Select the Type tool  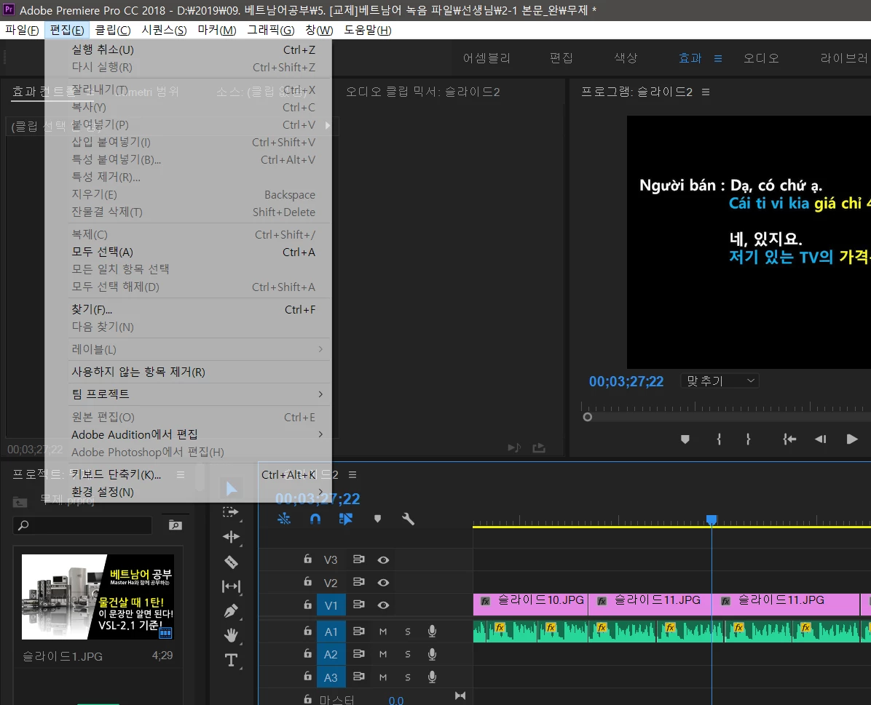click(231, 660)
